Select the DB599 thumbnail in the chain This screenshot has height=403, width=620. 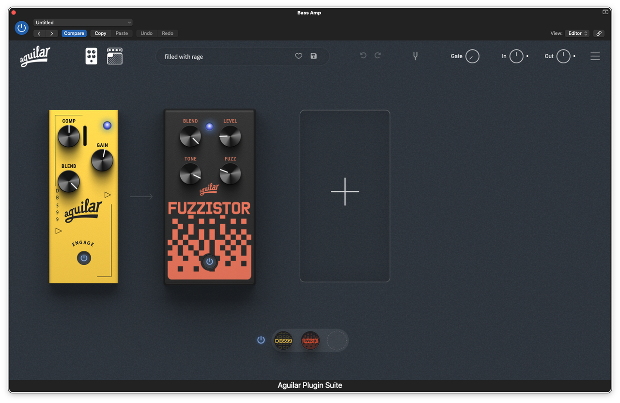283,341
